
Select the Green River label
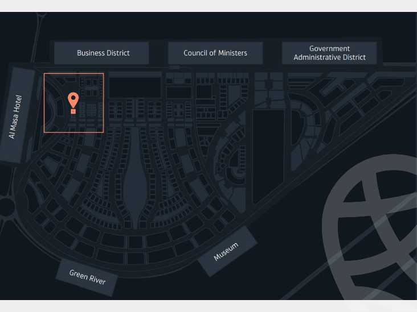click(x=87, y=277)
